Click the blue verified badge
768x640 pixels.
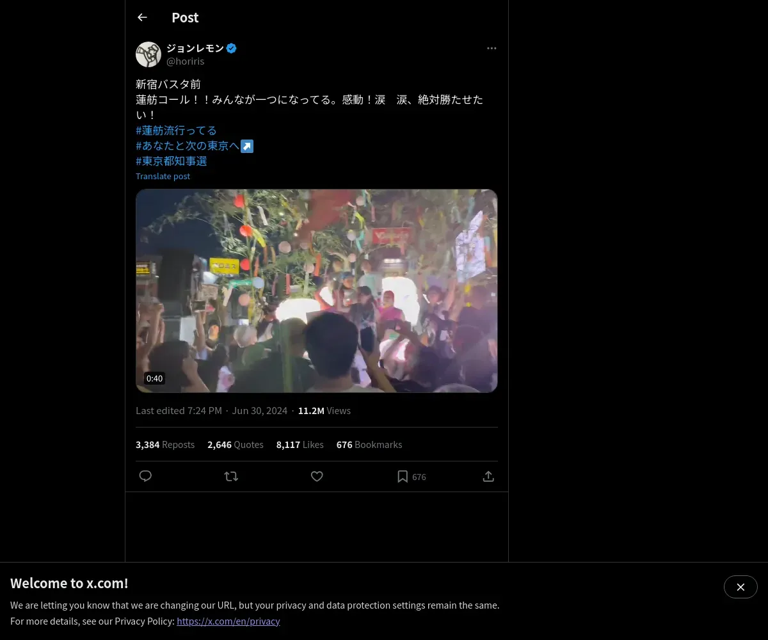point(232,48)
